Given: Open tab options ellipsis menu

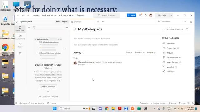Looking at the screenshot, I should [x=103, y=22].
